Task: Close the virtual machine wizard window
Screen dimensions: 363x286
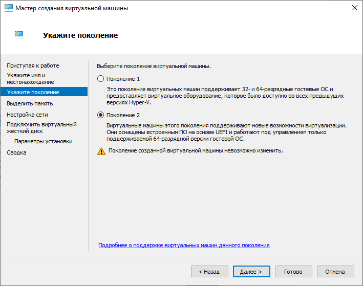Action: pos(354,9)
